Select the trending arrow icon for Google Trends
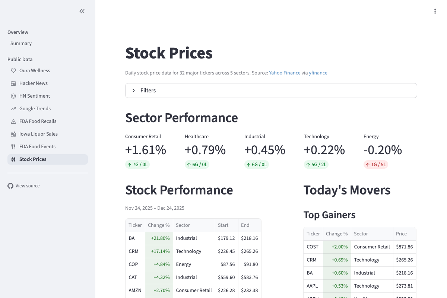This screenshot has width=447, height=298. tap(13, 108)
